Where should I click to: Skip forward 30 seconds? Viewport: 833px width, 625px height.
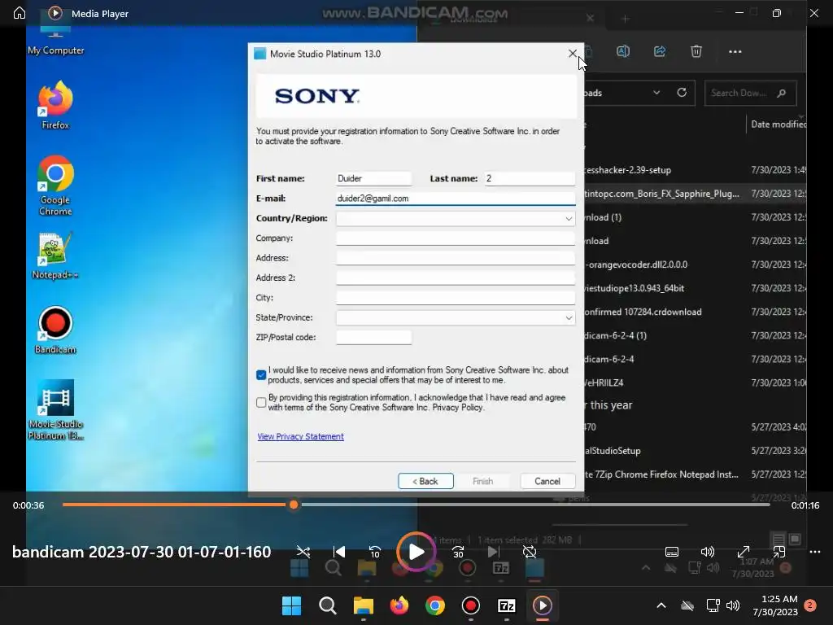click(x=458, y=552)
